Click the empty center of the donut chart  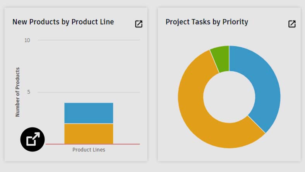point(229,97)
